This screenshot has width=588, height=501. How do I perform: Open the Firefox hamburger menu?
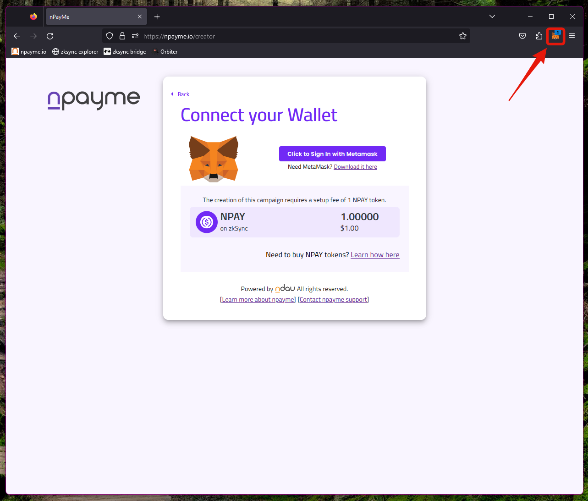click(x=572, y=36)
